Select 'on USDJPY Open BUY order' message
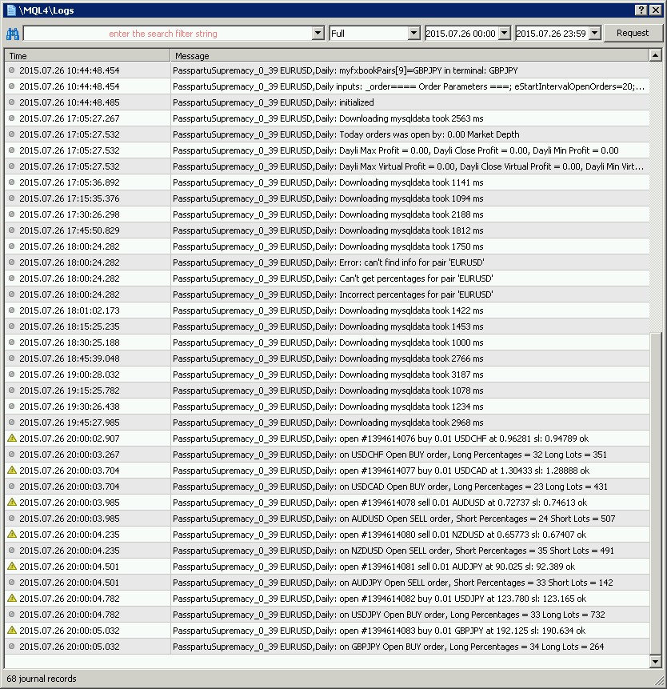 [x=389, y=615]
